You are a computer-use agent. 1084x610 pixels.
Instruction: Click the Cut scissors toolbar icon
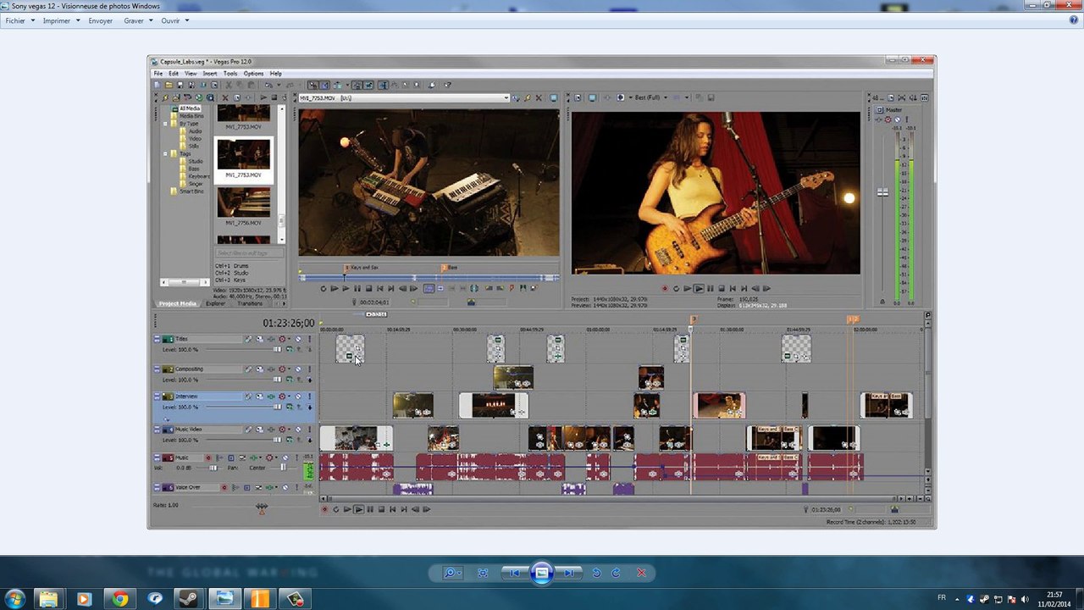point(229,85)
